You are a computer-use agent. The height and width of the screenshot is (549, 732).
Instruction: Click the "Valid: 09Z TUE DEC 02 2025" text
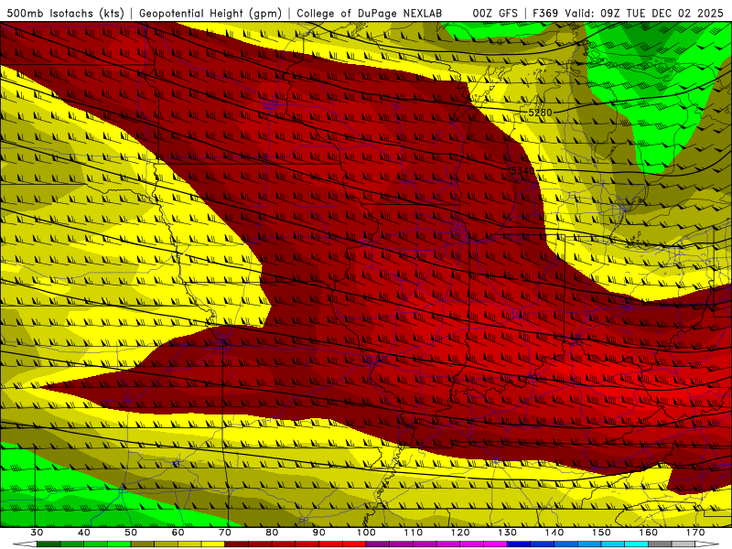[644, 13]
